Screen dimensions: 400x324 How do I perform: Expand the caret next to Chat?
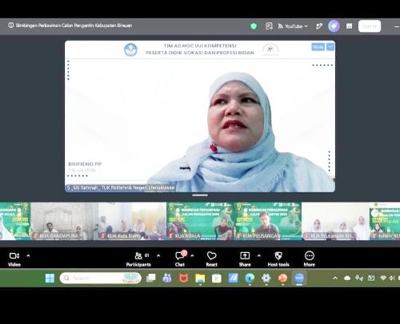[x=192, y=256]
